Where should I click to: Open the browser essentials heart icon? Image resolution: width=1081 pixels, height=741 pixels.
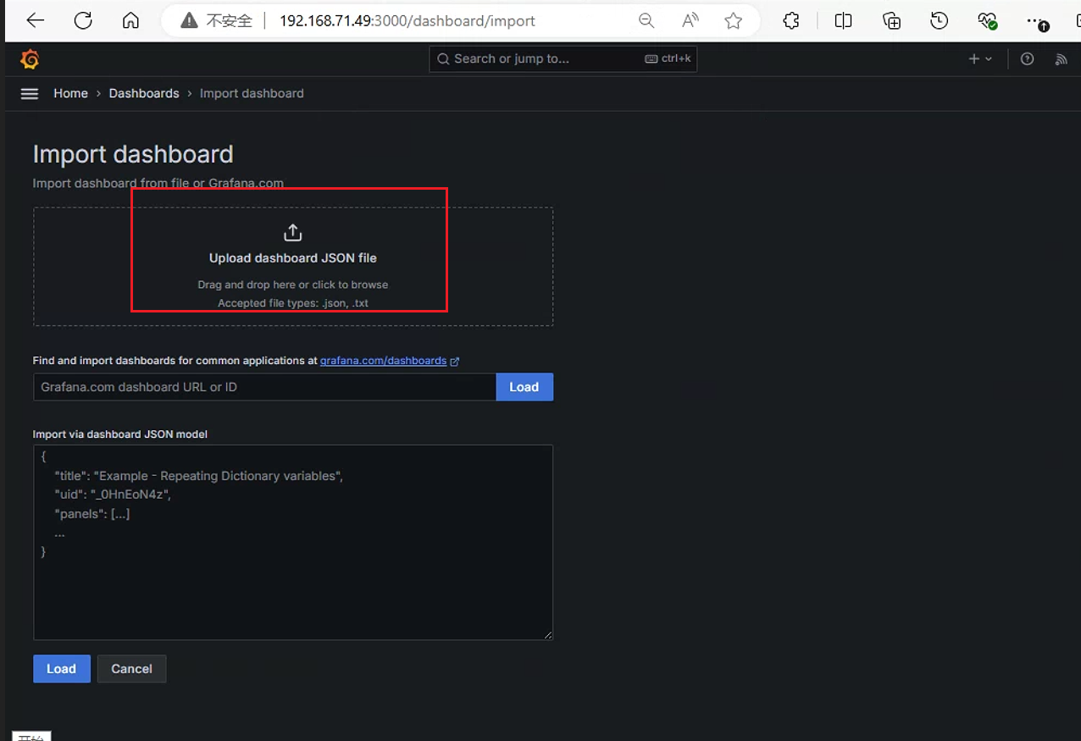click(987, 21)
